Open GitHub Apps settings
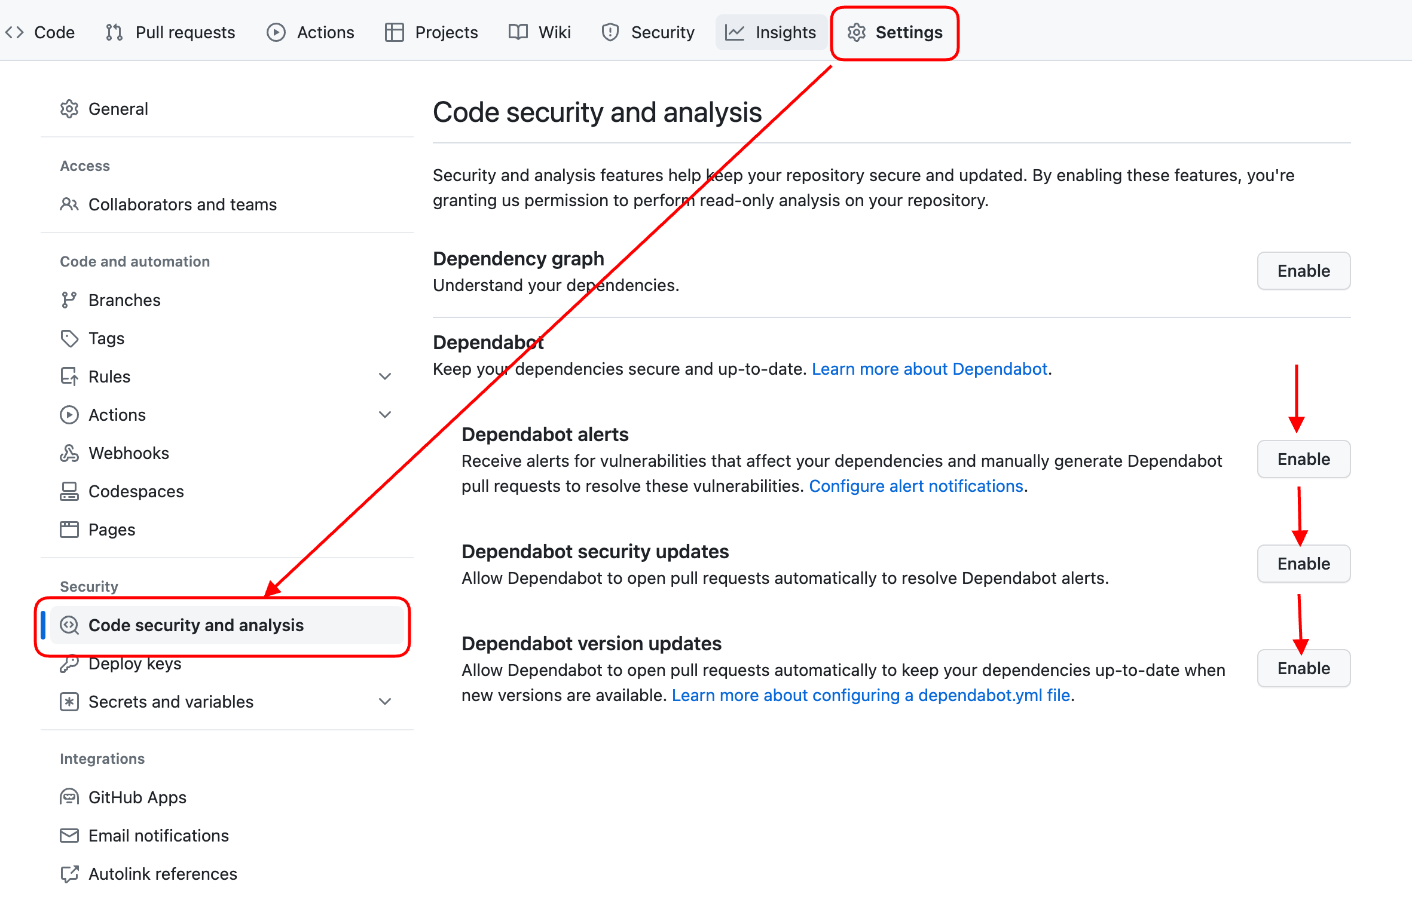 point(227,797)
